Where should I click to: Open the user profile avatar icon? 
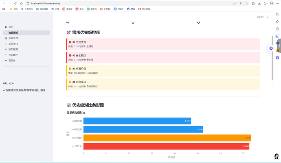point(272,3)
